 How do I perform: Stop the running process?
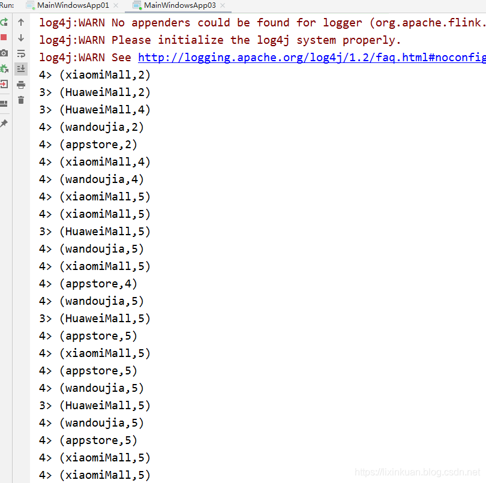(4, 37)
